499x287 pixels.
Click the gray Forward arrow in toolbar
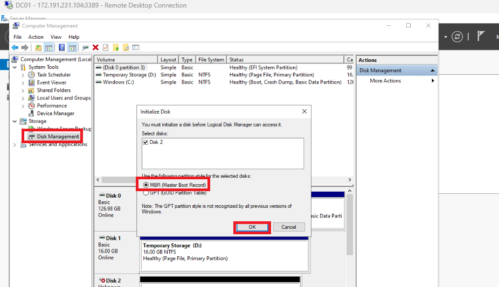tap(24, 48)
